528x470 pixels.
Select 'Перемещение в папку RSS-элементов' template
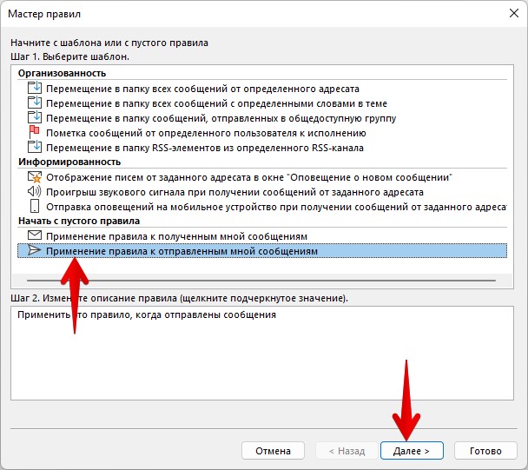(205, 148)
